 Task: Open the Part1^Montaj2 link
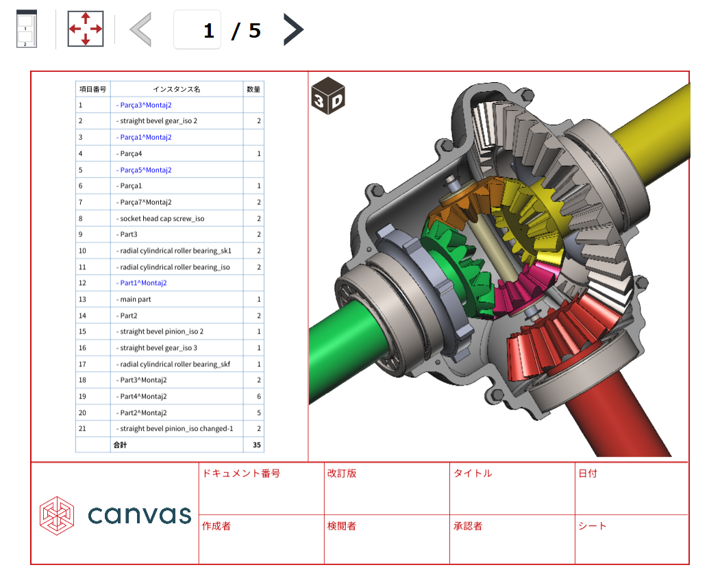click(x=143, y=283)
